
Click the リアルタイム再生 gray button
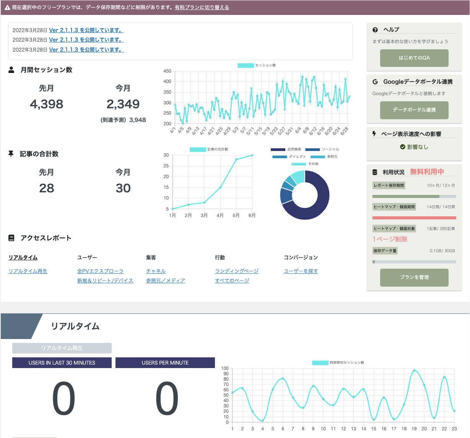[62, 348]
